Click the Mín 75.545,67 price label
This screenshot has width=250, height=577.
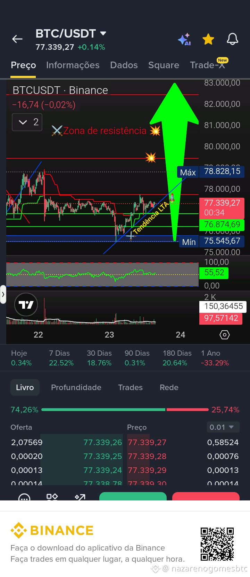212,241
